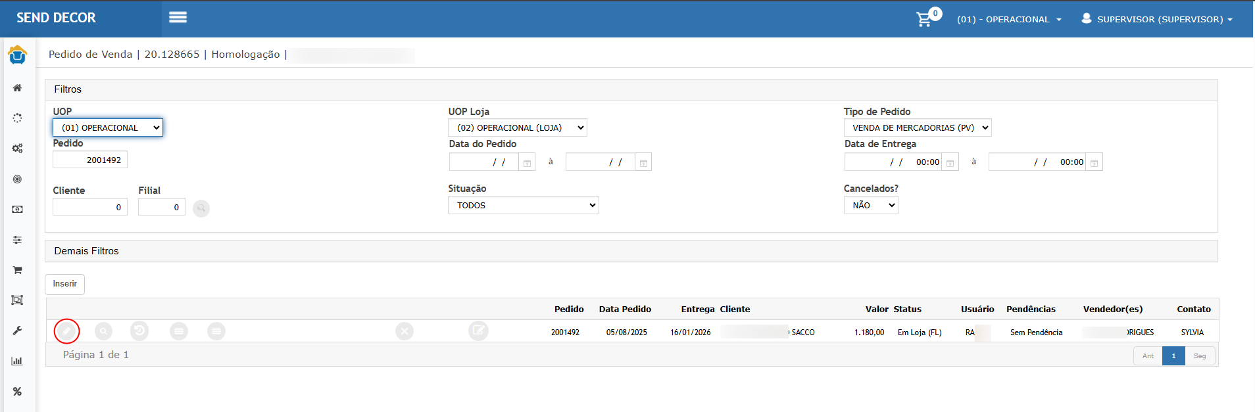
Task: Click the Seg next page button
Action: coord(1200,355)
